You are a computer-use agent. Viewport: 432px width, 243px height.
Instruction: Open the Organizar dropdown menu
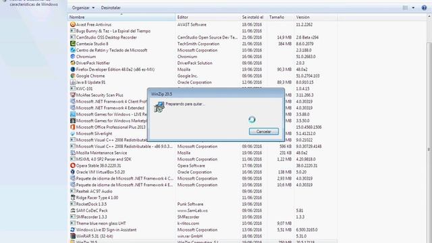click(83, 7)
